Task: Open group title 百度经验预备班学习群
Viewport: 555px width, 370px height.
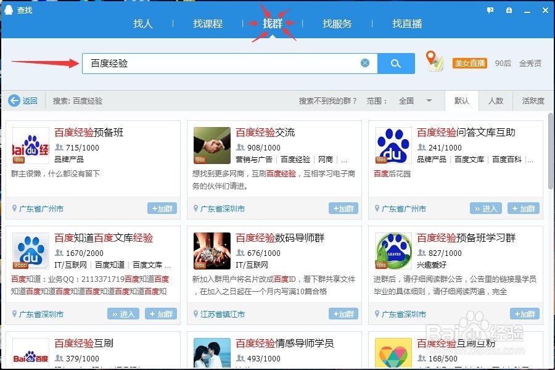Action: coord(466,237)
